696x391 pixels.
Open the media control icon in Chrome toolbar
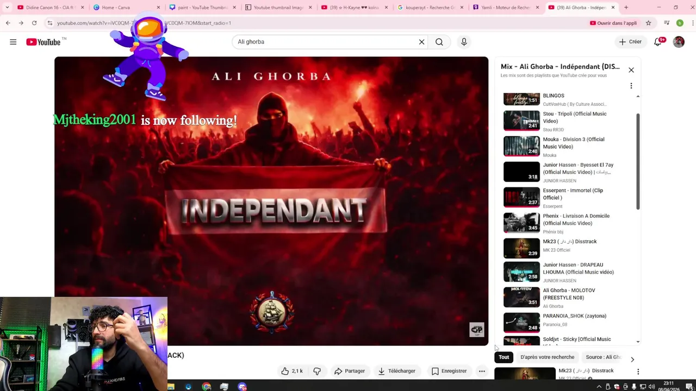coord(667,23)
